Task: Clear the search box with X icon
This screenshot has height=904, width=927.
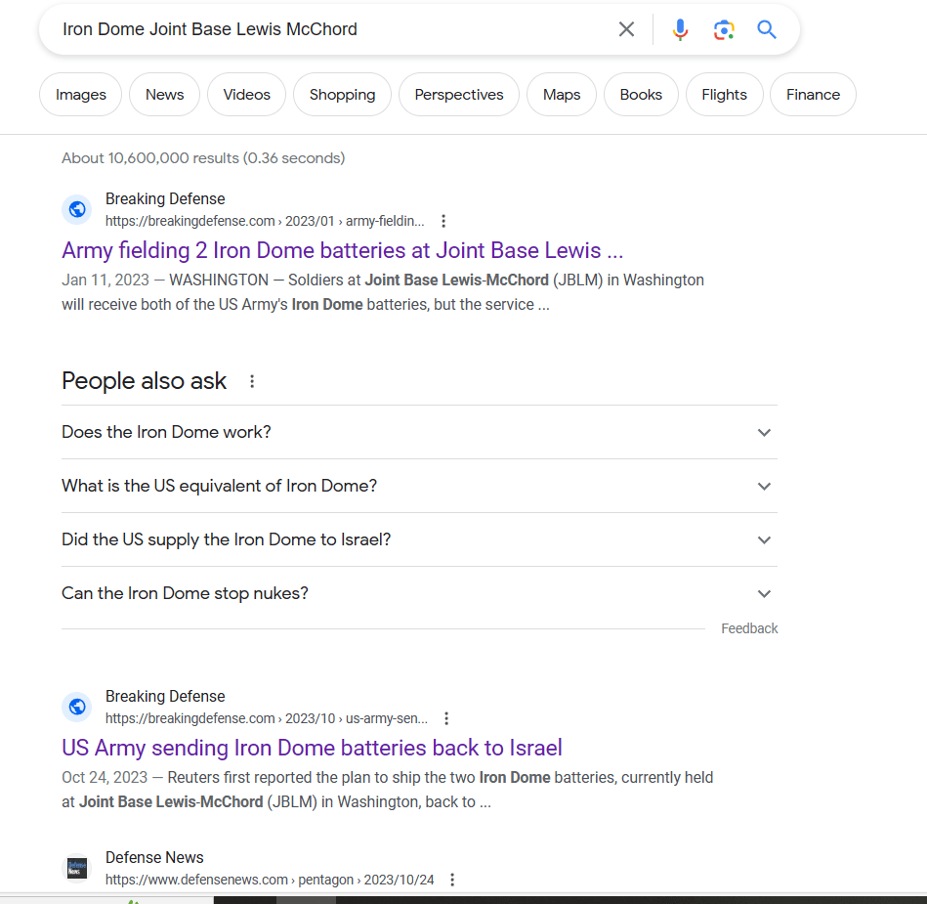Action: 626,29
